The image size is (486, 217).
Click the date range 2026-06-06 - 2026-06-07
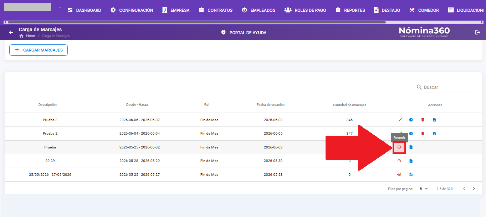click(139, 120)
